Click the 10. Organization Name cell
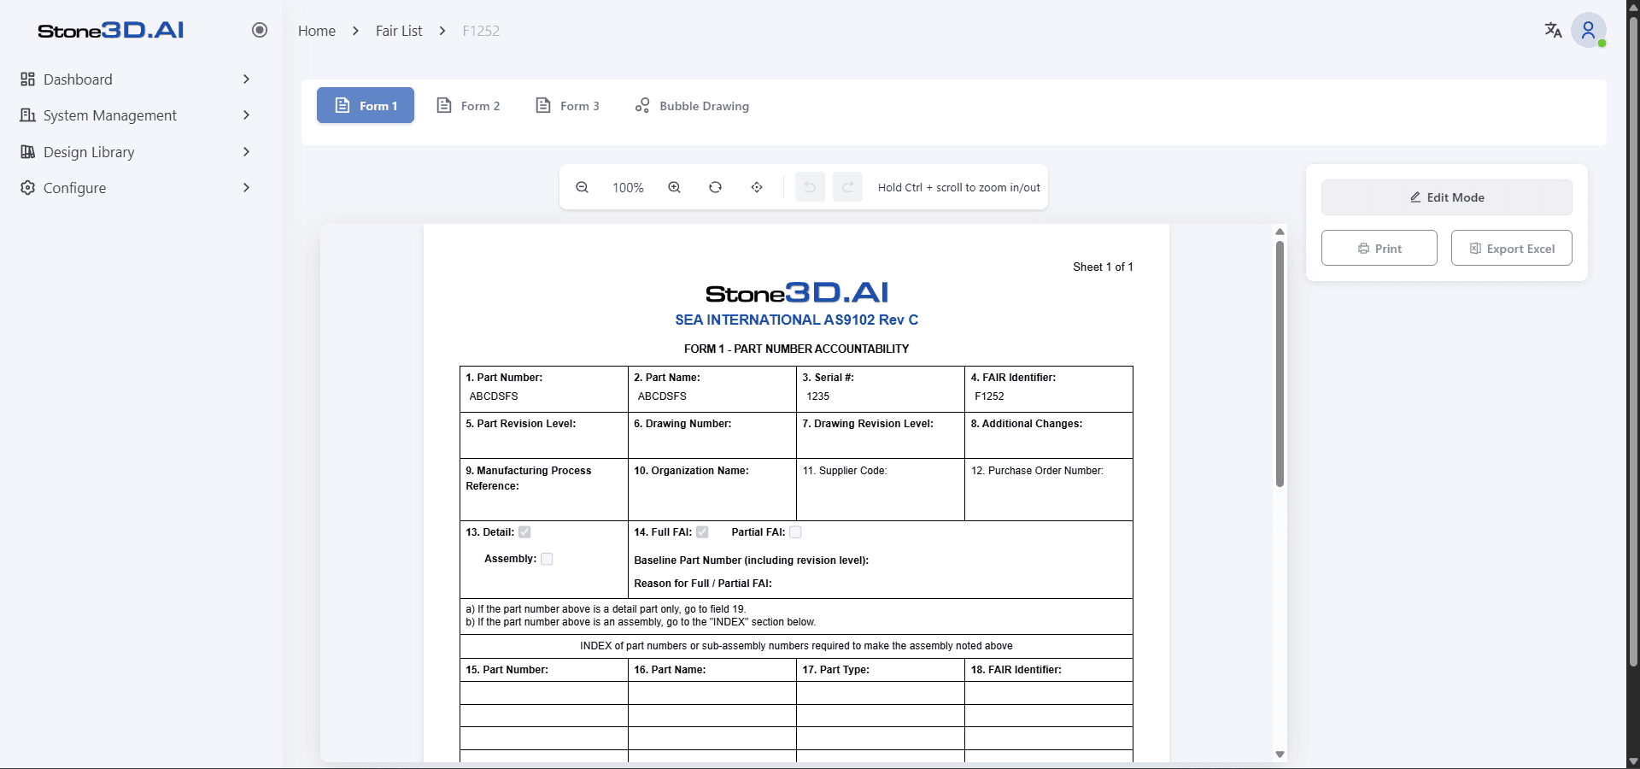The width and height of the screenshot is (1640, 769). [x=712, y=490]
